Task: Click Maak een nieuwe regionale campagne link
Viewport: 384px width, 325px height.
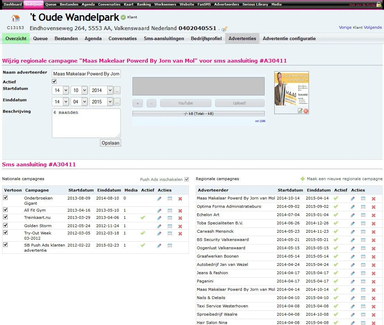Action: click(344, 179)
